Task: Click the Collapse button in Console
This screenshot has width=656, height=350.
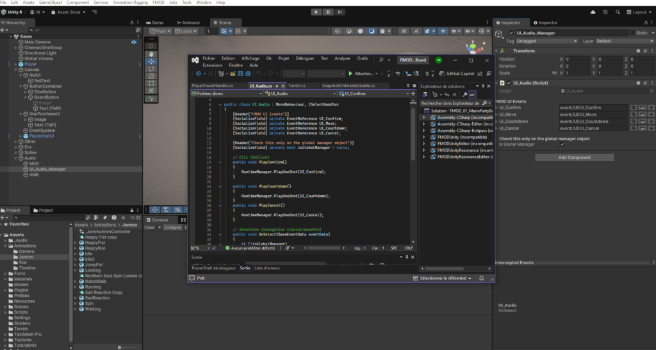Action: 172,227
